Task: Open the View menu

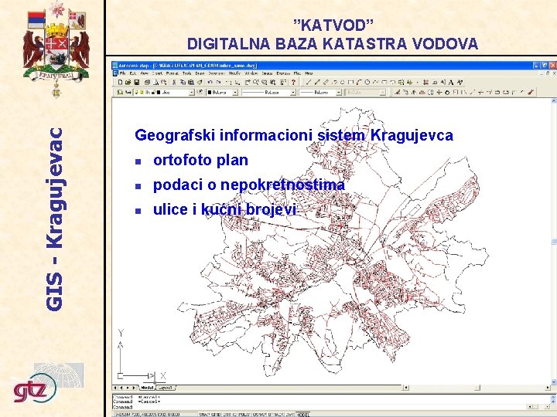Action: (144, 73)
